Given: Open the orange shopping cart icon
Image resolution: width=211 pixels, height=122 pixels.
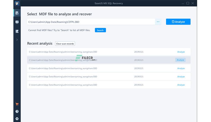Looking at the screenshot, I should tap(17, 104).
